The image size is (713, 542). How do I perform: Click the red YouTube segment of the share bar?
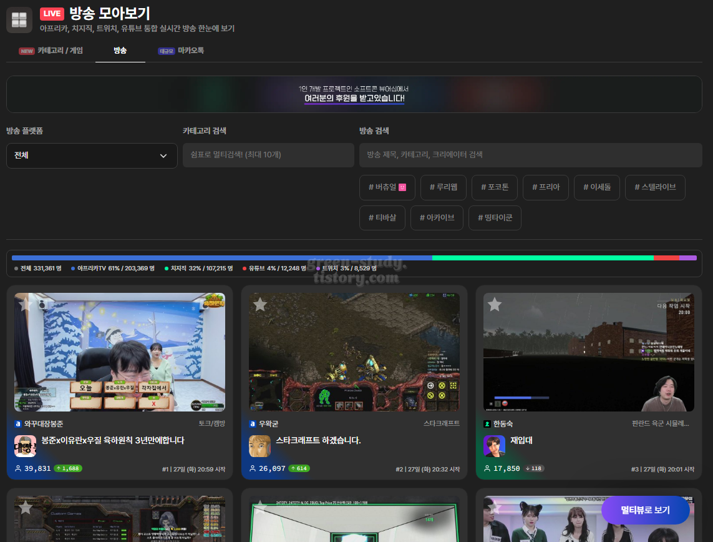pyautogui.click(x=666, y=258)
